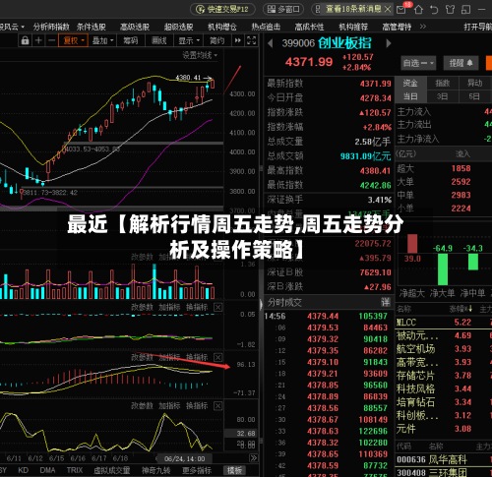
Task: Zoom in the K-line with plus icon
Action: pyautogui.click(x=38, y=40)
